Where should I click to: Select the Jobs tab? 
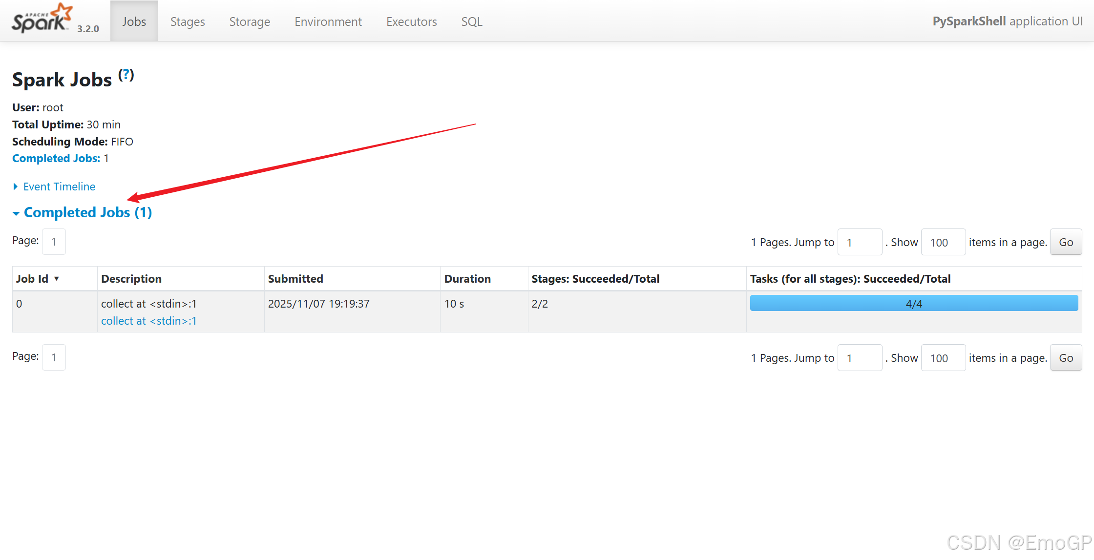tap(134, 21)
